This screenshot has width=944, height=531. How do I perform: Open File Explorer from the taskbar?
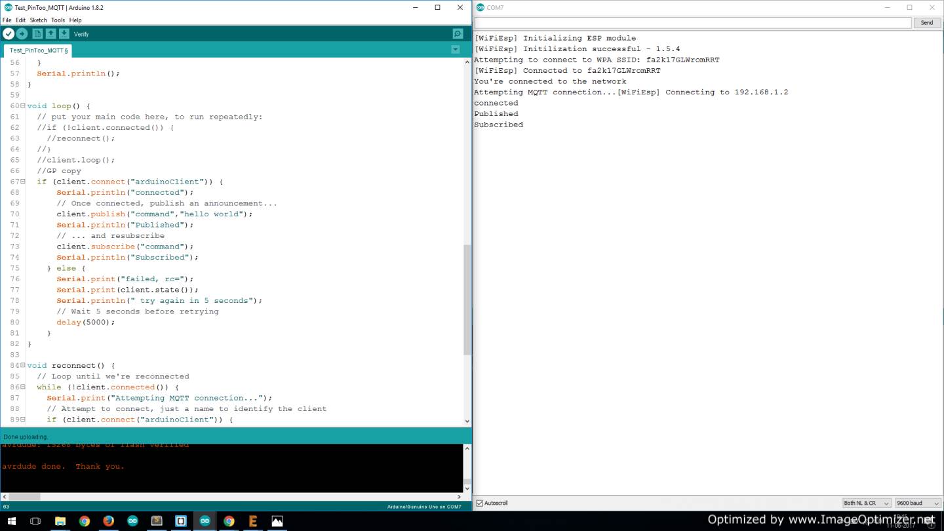(x=60, y=521)
